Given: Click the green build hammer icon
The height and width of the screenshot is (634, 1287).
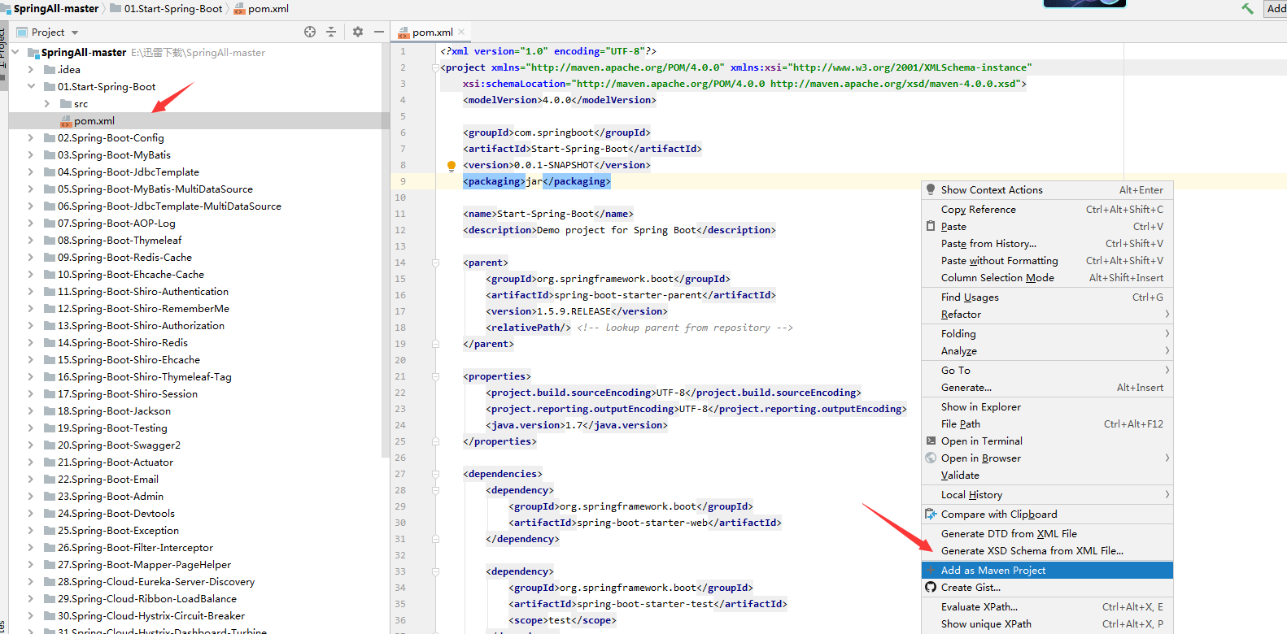Looking at the screenshot, I should click(1247, 8).
